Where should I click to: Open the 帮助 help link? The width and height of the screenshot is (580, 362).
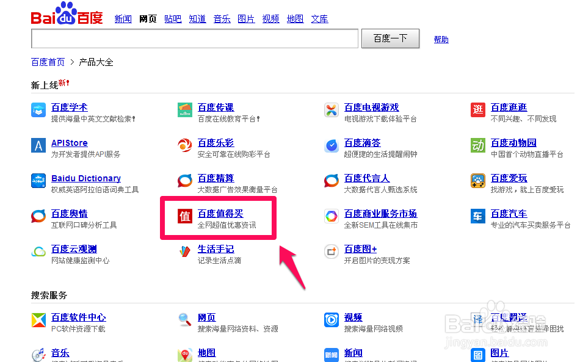(441, 40)
